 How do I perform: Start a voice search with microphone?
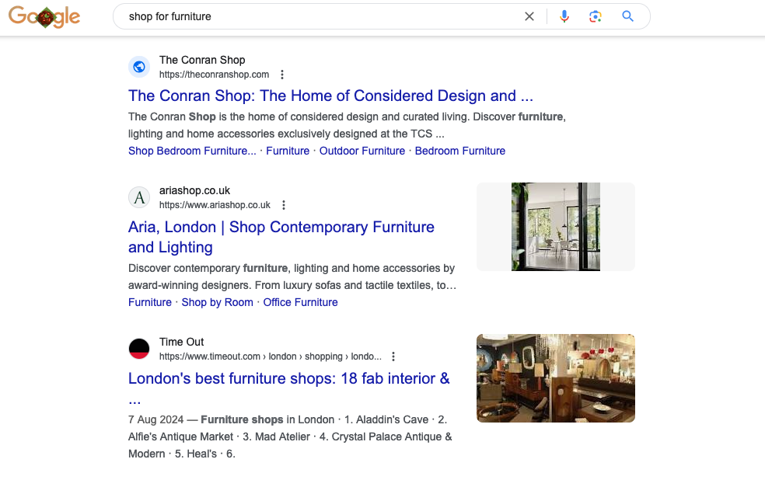[564, 16]
